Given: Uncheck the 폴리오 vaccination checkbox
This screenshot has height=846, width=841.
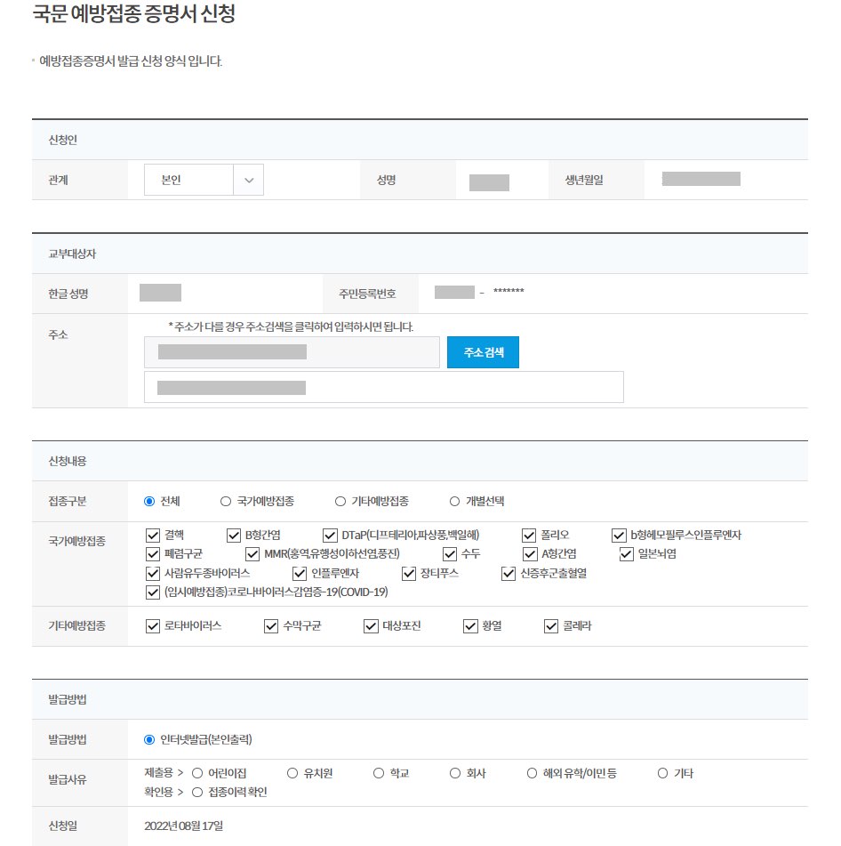Looking at the screenshot, I should [x=529, y=535].
